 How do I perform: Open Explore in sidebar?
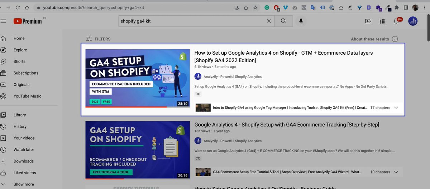point(20,50)
